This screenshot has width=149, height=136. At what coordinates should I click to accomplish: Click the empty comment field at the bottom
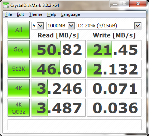point(74,125)
